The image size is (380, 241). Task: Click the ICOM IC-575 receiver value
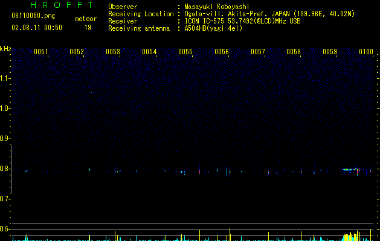point(242,21)
